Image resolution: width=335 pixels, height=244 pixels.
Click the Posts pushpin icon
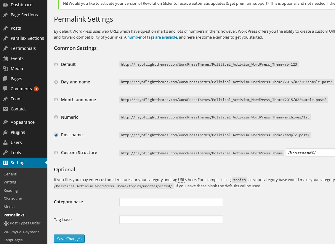click(x=5, y=28)
